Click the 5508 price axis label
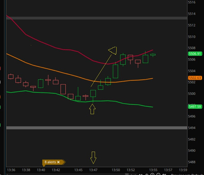 point(192,48)
